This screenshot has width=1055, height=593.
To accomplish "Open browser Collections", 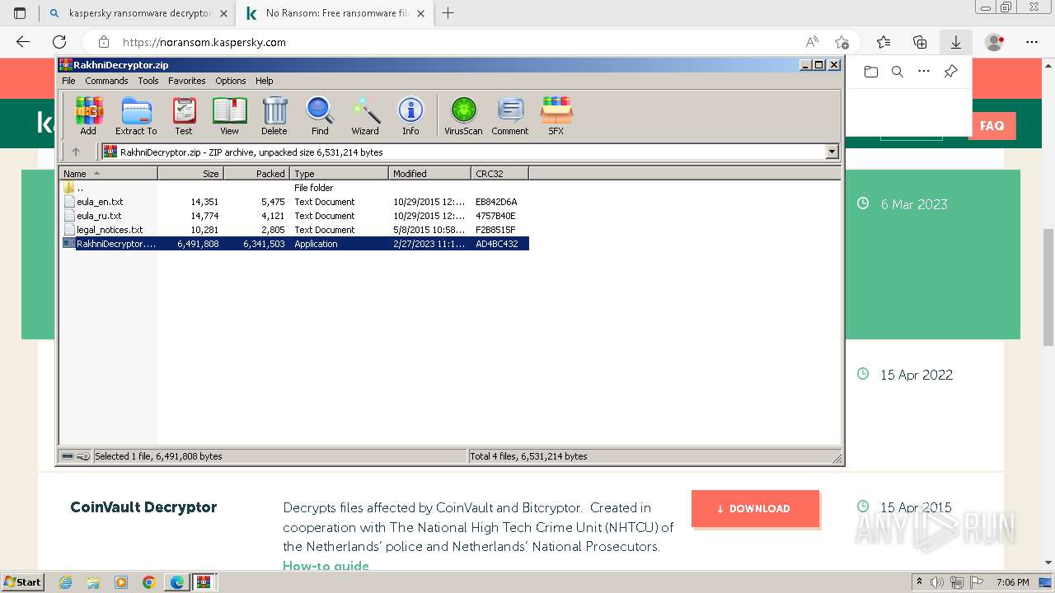I will coord(920,42).
